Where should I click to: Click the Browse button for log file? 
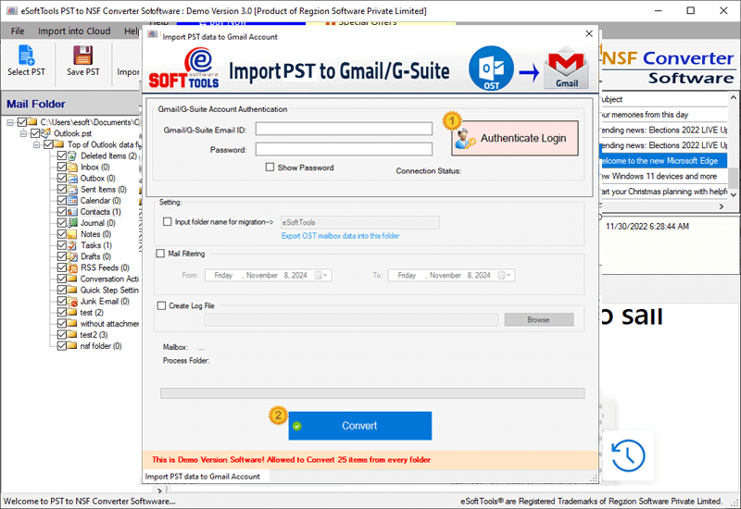pyautogui.click(x=539, y=319)
